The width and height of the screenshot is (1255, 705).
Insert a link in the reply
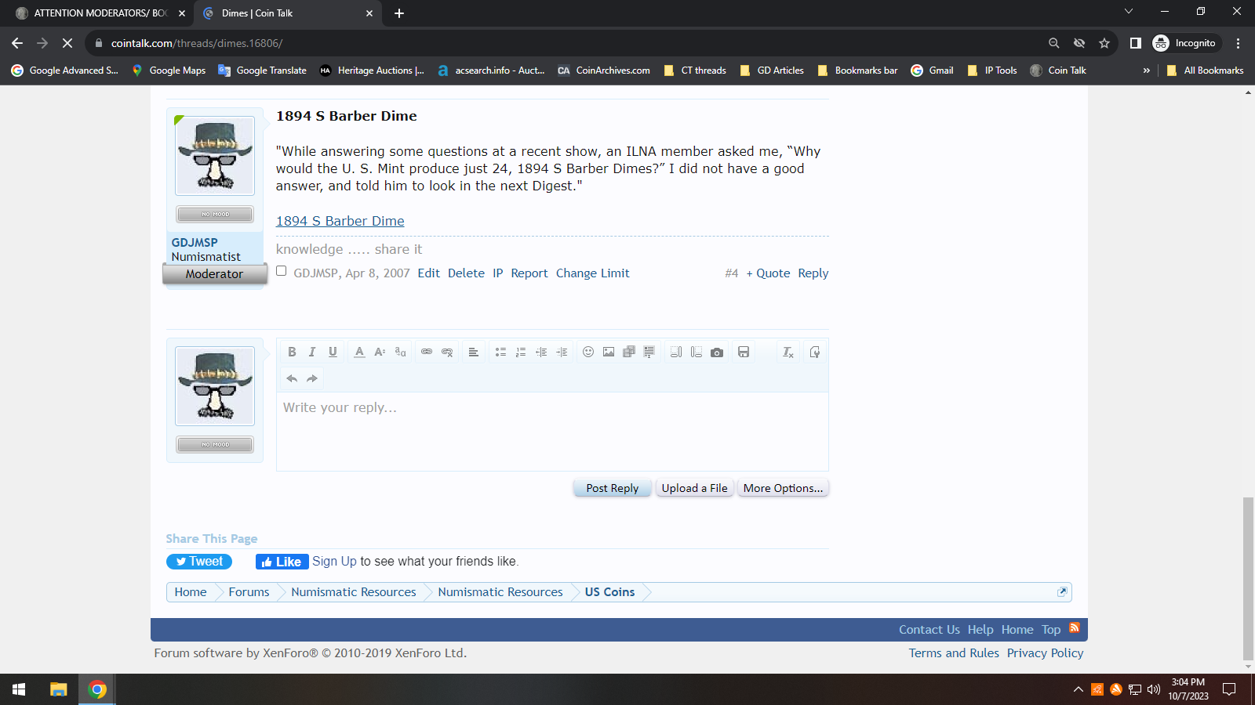[427, 352]
